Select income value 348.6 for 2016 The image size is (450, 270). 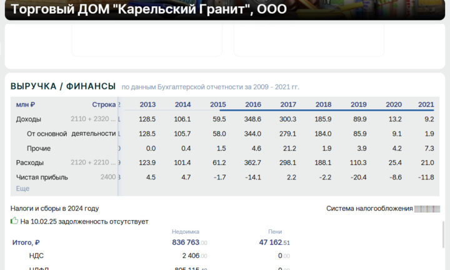pyautogui.click(x=252, y=119)
